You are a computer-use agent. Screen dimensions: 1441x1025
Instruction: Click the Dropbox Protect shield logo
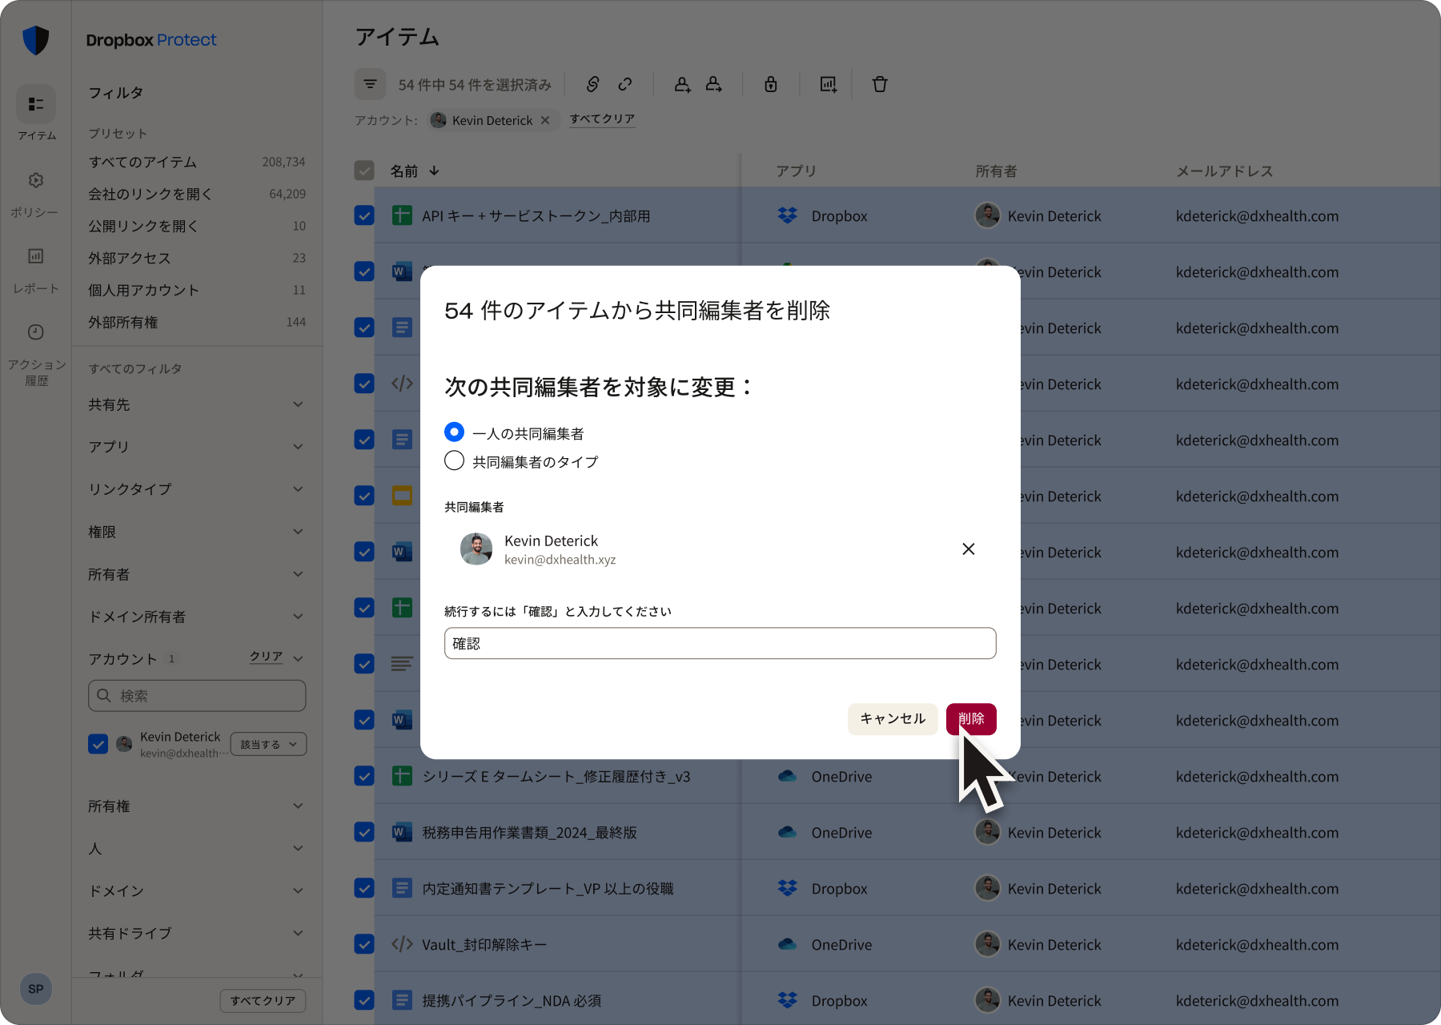(x=36, y=40)
